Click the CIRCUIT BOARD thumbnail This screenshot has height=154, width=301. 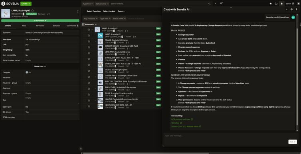click(100, 47)
